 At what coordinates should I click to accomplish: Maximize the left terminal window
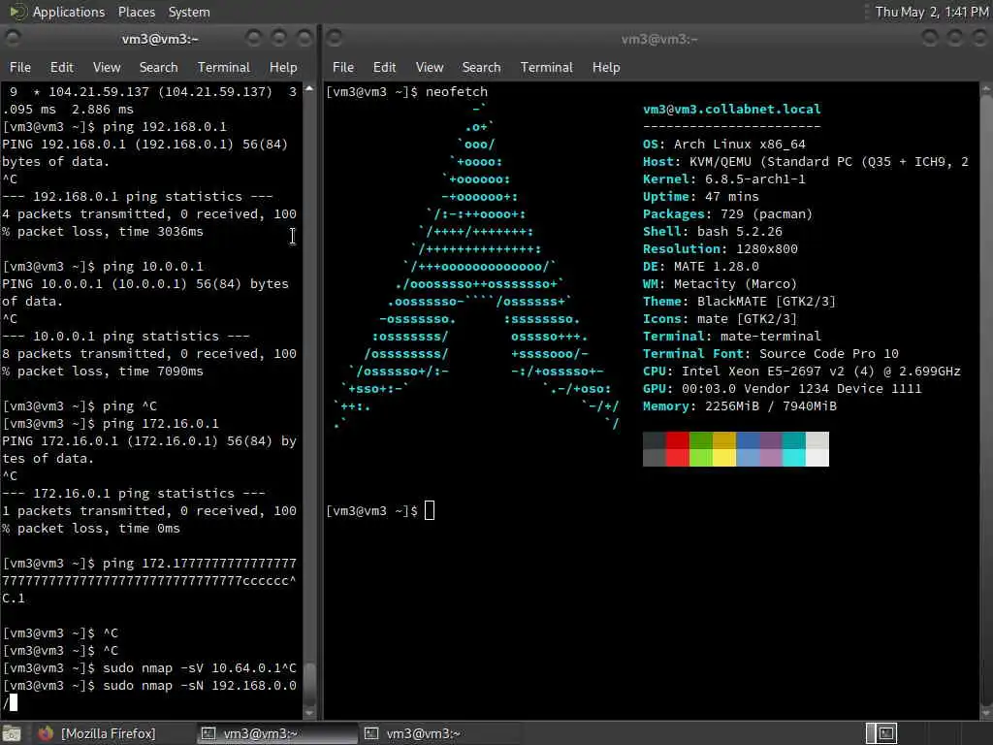pos(279,38)
